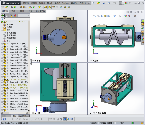Screen dimensions: 145x125
Task: Select the 前视基准面 plane in tree
Action: pyautogui.click(x=11, y=33)
